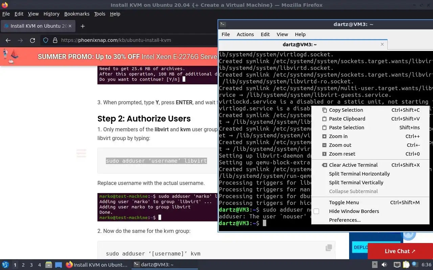The image size is (433, 270).
Task: Click copy icon on kvm command block
Action: coord(328,248)
